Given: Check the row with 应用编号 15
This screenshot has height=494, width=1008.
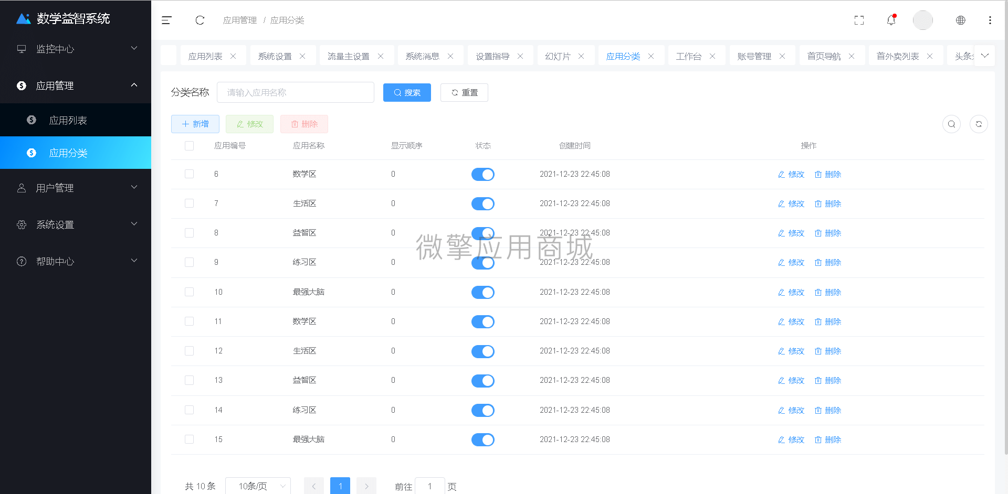Looking at the screenshot, I should click(190, 439).
